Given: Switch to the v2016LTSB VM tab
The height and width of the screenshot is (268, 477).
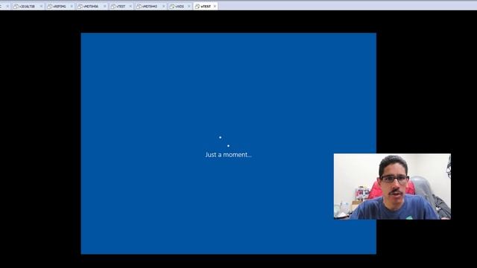Looking at the screenshot, I should point(28,6).
